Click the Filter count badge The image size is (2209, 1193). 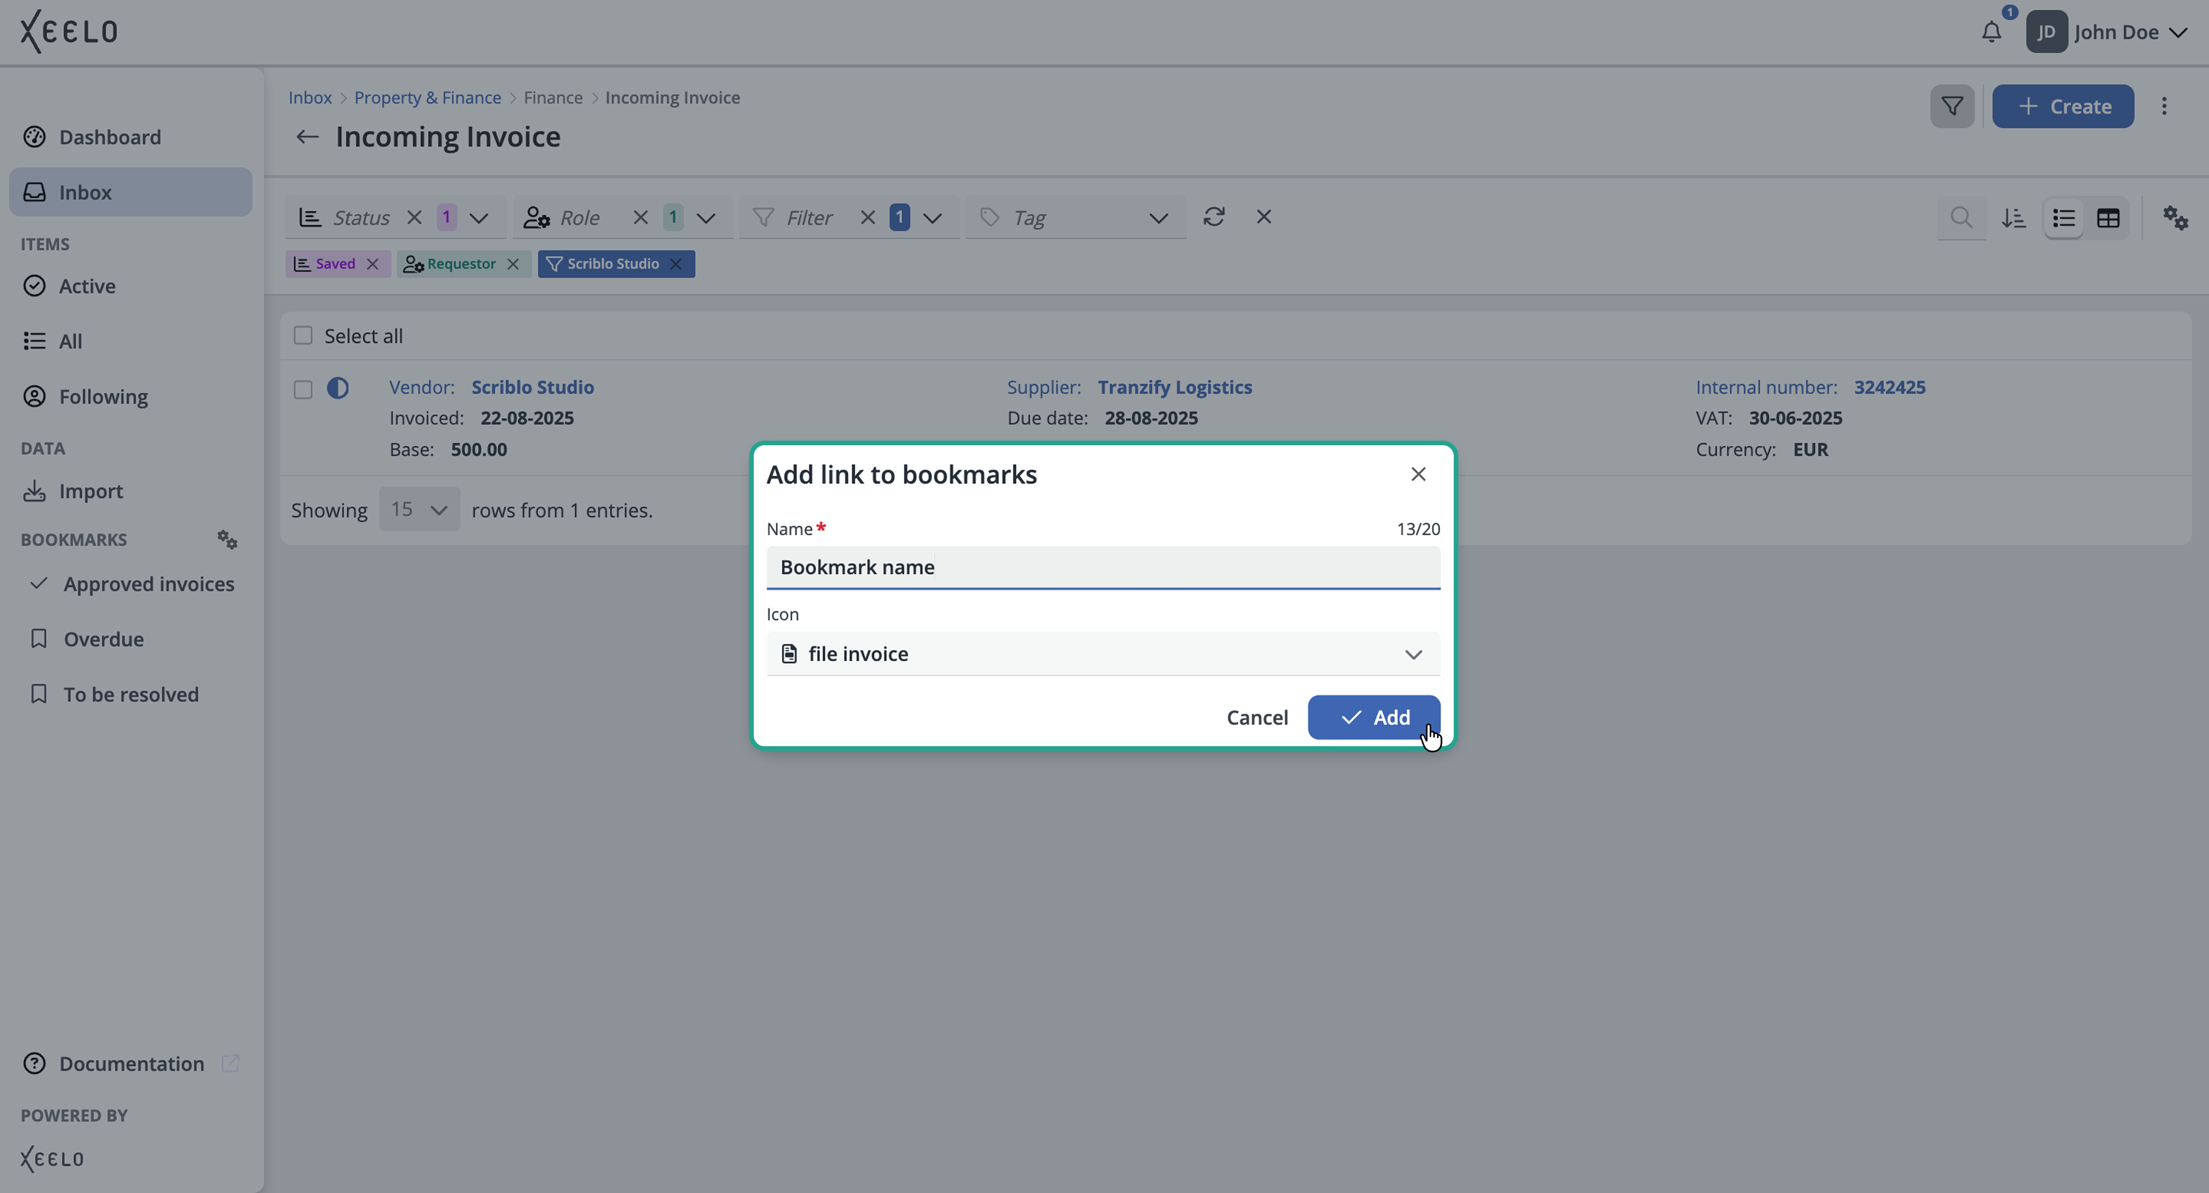click(900, 217)
